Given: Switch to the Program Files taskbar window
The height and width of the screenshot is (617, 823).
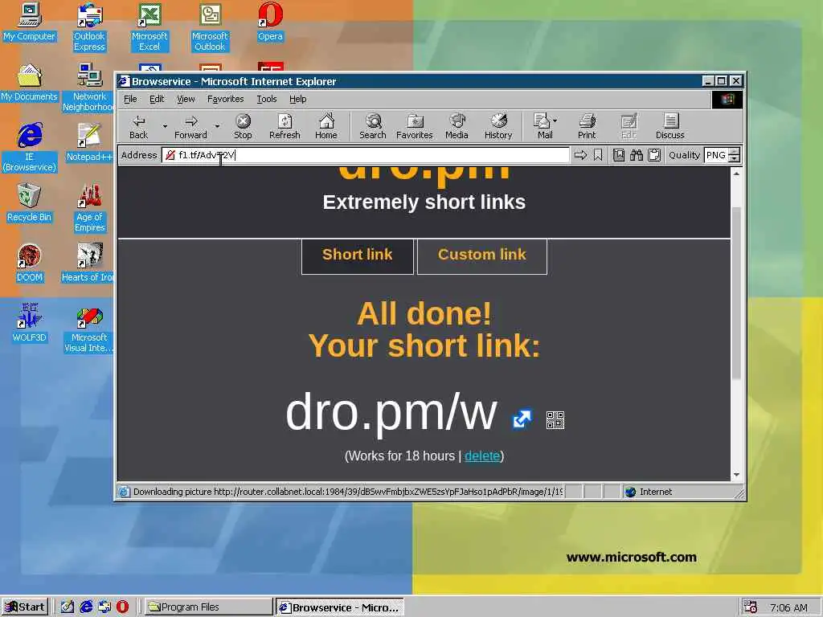Looking at the screenshot, I should click(208, 607).
